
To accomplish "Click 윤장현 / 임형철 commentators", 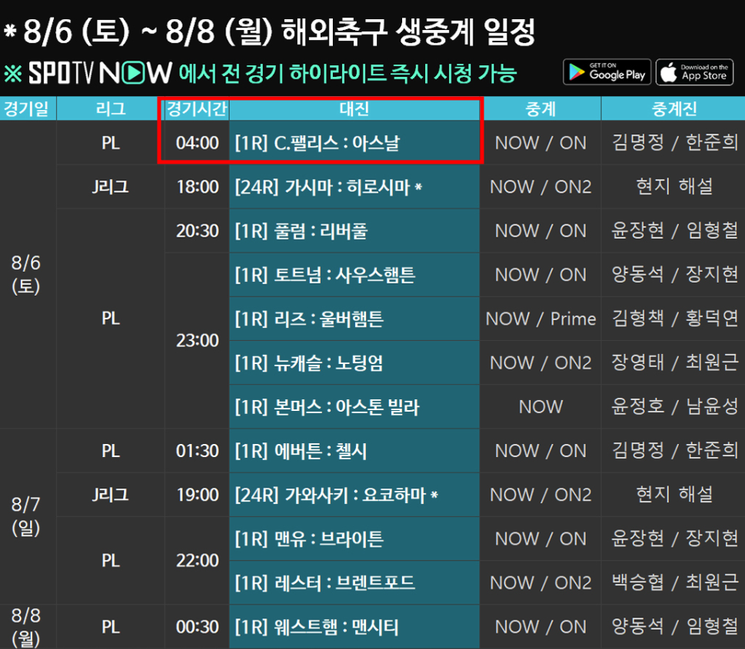I will pyautogui.click(x=674, y=230).
